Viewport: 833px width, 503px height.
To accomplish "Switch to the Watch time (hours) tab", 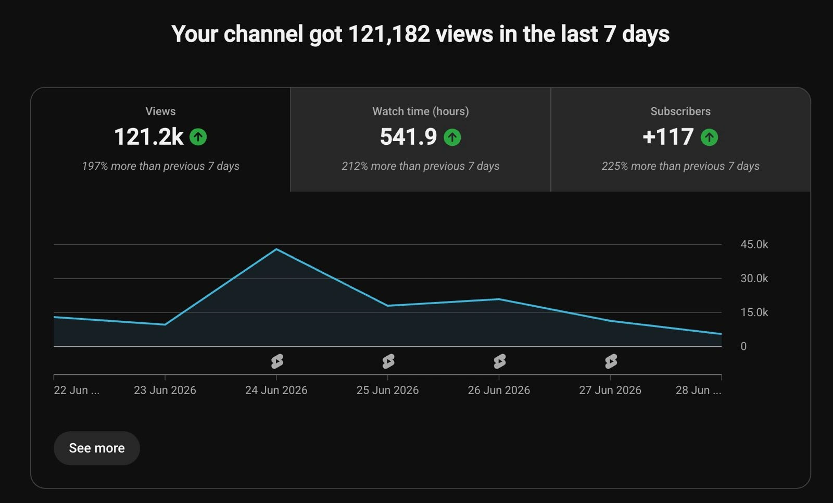I will click(x=421, y=140).
